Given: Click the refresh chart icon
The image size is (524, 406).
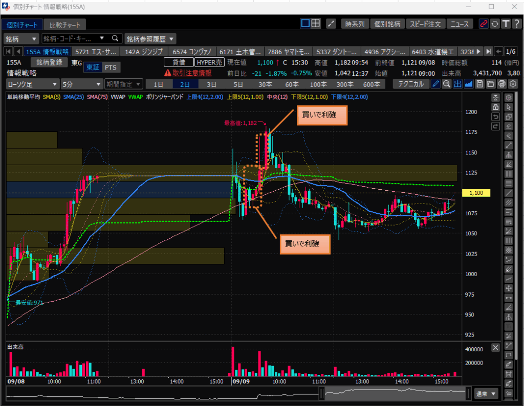Looking at the screenshot, I should click(x=494, y=24).
